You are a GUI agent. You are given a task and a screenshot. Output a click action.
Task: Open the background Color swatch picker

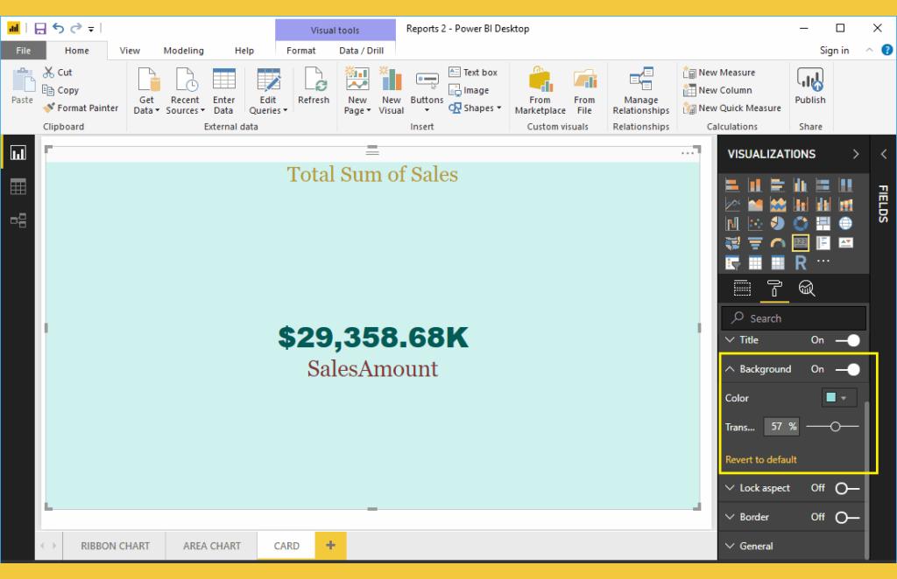click(x=838, y=397)
